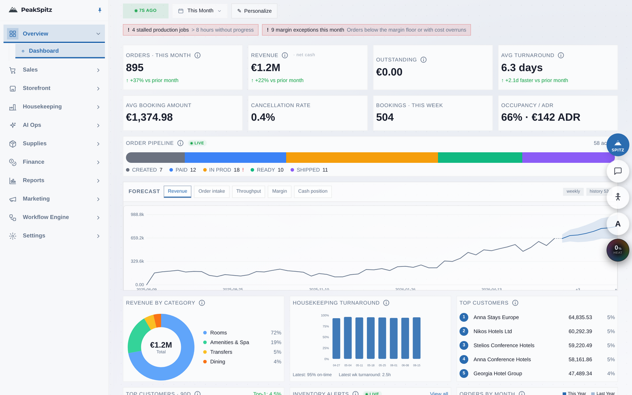632x395 pixels.
Task: Click the Supplies box icon
Action: pyautogui.click(x=13, y=144)
